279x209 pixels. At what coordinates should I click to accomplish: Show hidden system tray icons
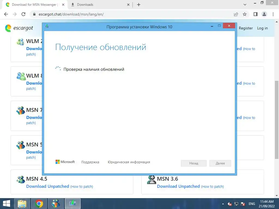pyautogui.click(x=223, y=204)
